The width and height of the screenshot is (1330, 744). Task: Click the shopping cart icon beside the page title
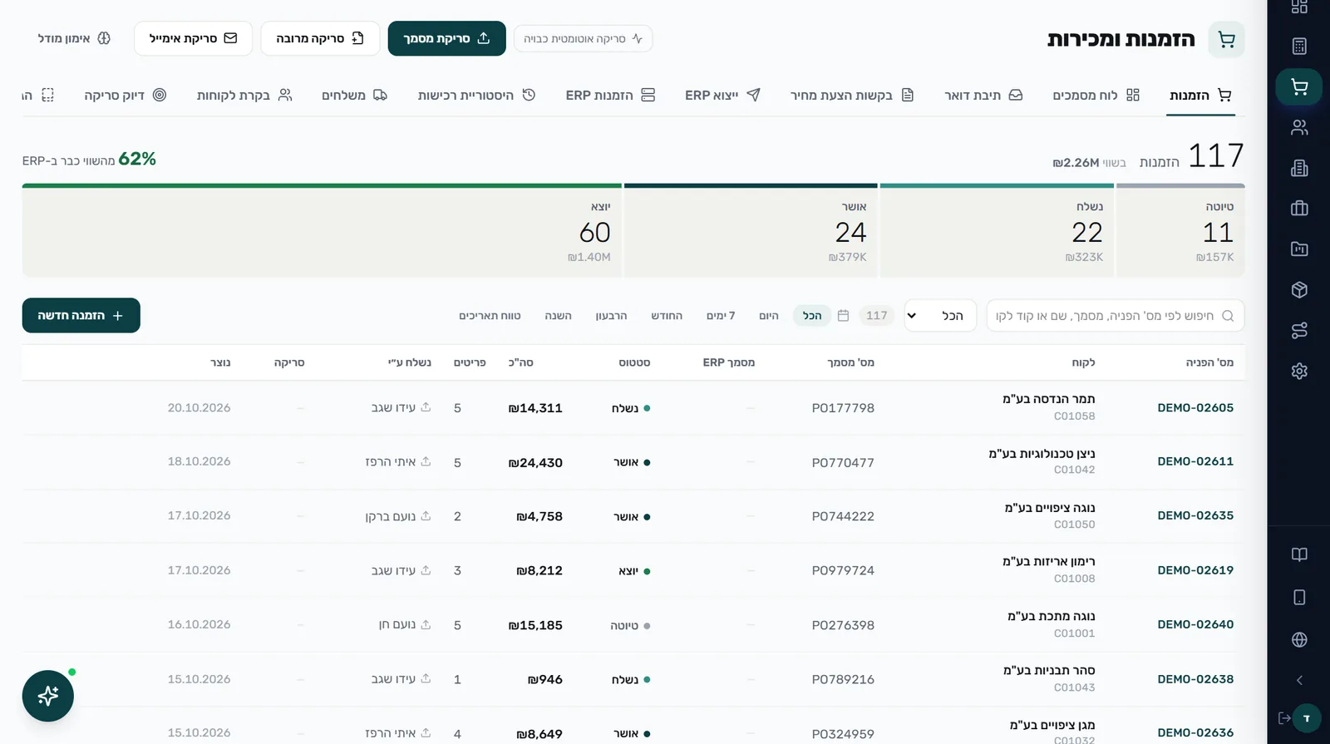(1226, 39)
